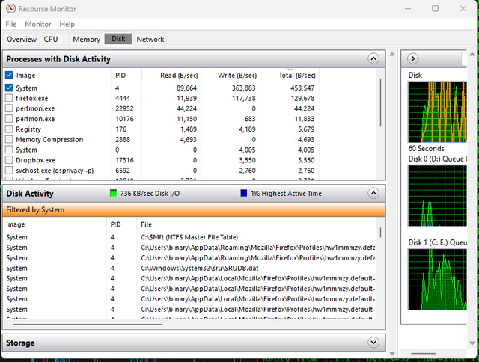
Task: Click the System read value 89,664
Action: [x=186, y=88]
